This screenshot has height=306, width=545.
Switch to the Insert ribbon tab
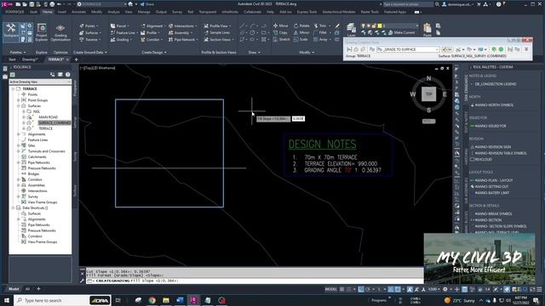point(62,12)
